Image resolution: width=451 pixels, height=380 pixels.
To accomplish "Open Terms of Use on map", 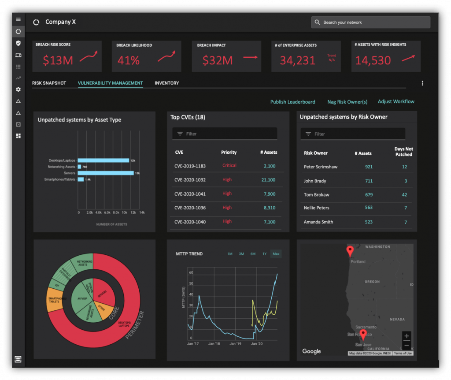I will pos(403,354).
